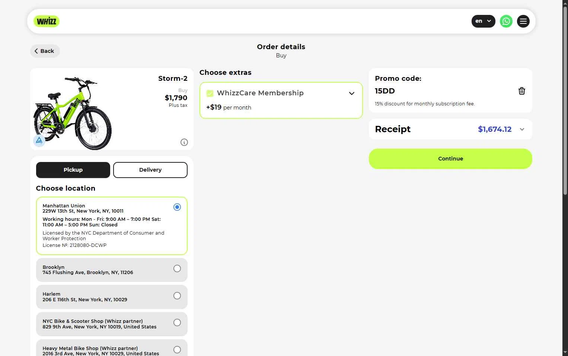Click the blue triangle badge on bike image
The image size is (568, 356).
tap(39, 140)
